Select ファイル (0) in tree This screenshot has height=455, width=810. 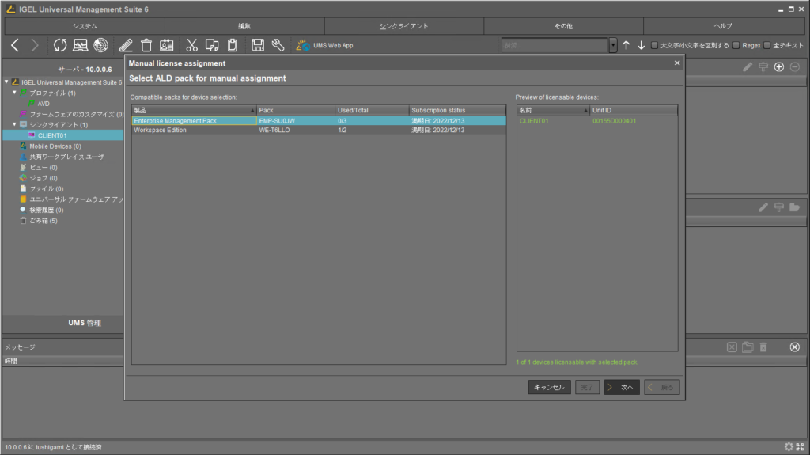(47, 189)
